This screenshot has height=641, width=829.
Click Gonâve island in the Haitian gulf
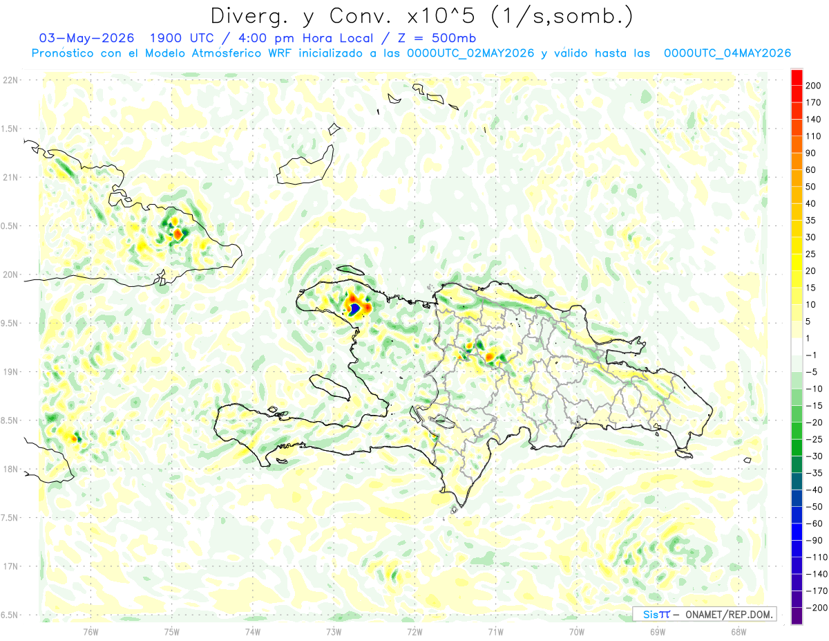pyautogui.click(x=327, y=387)
